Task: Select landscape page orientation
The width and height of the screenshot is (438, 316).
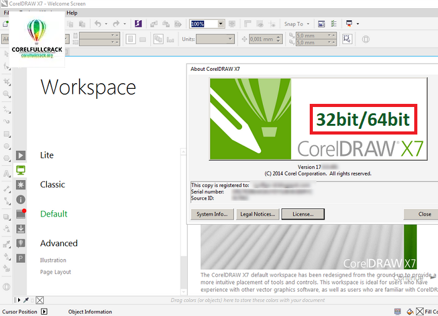Action: pyautogui.click(x=143, y=39)
